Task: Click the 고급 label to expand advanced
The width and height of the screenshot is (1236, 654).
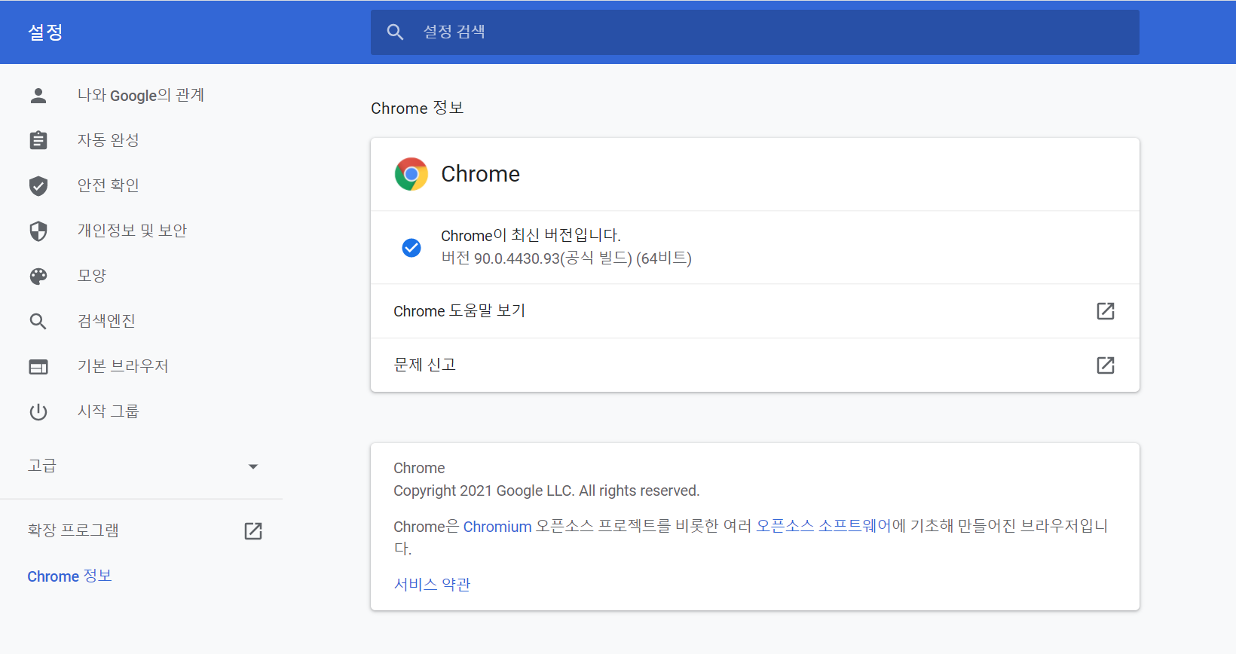Action: [x=42, y=466]
